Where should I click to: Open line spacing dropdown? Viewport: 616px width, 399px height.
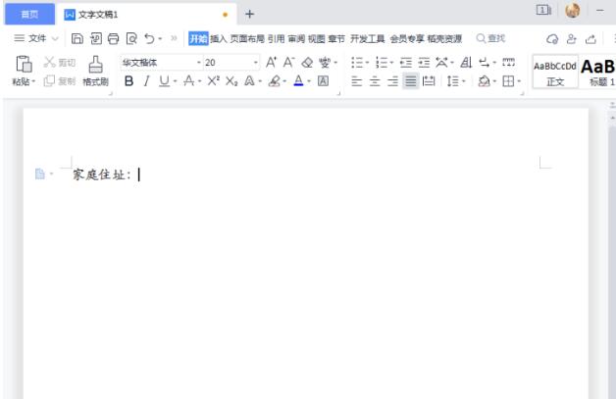(x=464, y=81)
